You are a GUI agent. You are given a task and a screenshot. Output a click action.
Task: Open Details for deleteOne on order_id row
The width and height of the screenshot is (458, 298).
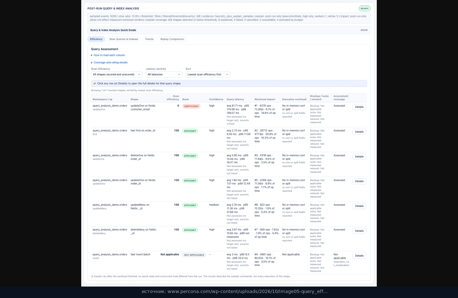(x=359, y=157)
